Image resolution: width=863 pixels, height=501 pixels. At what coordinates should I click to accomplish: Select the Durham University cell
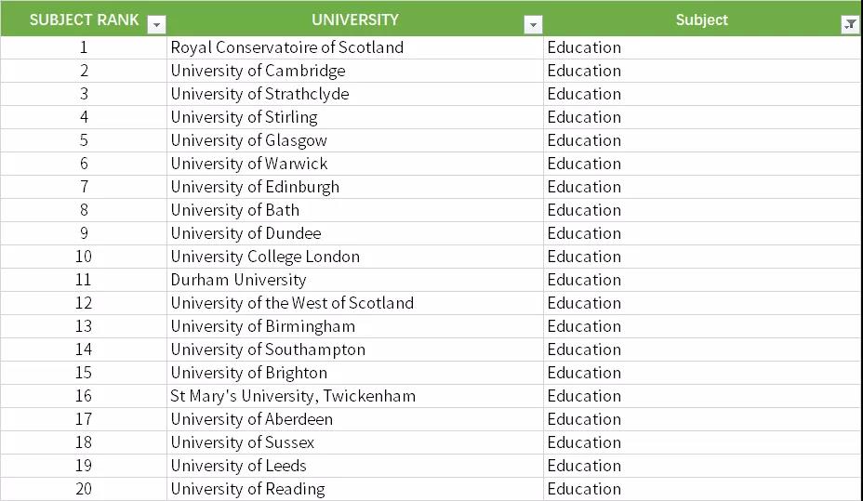238,280
